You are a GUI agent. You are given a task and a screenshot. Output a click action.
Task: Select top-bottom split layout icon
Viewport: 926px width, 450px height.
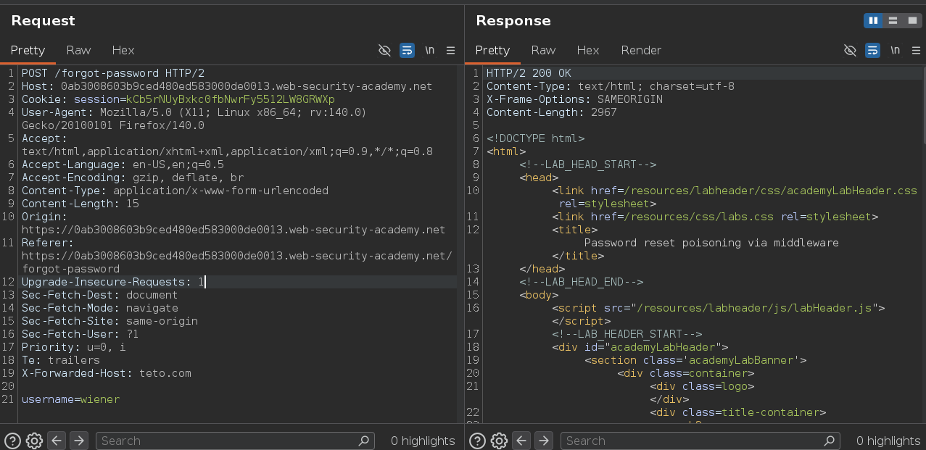[x=893, y=20]
